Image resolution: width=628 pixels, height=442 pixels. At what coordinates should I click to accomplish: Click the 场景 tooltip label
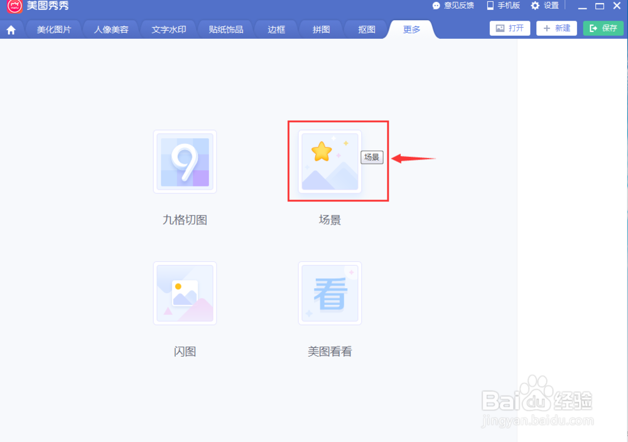372,158
